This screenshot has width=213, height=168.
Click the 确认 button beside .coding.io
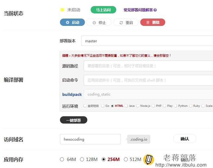tap(185, 139)
